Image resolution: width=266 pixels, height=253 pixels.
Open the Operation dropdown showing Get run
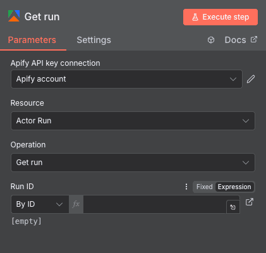tap(133, 163)
